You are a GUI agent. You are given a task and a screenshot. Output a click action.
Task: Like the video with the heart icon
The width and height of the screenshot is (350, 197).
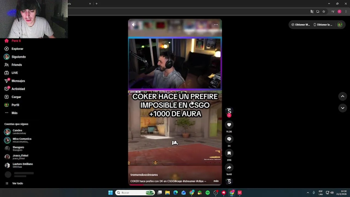(229, 125)
